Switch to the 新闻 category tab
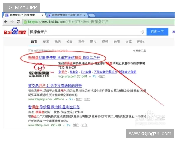The image size is (177, 141). click(46, 42)
